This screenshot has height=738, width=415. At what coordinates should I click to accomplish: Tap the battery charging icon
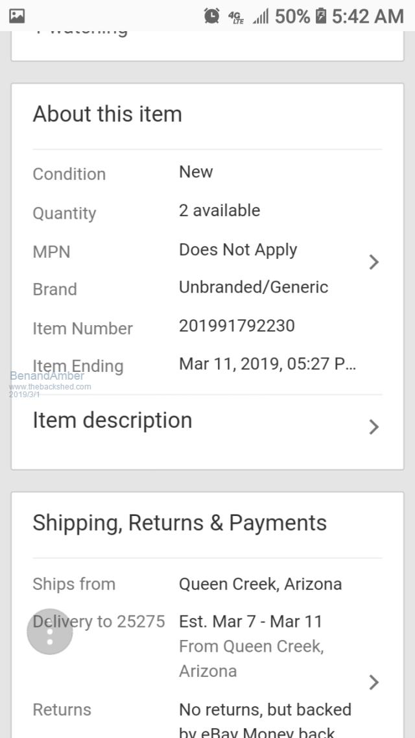tap(321, 16)
